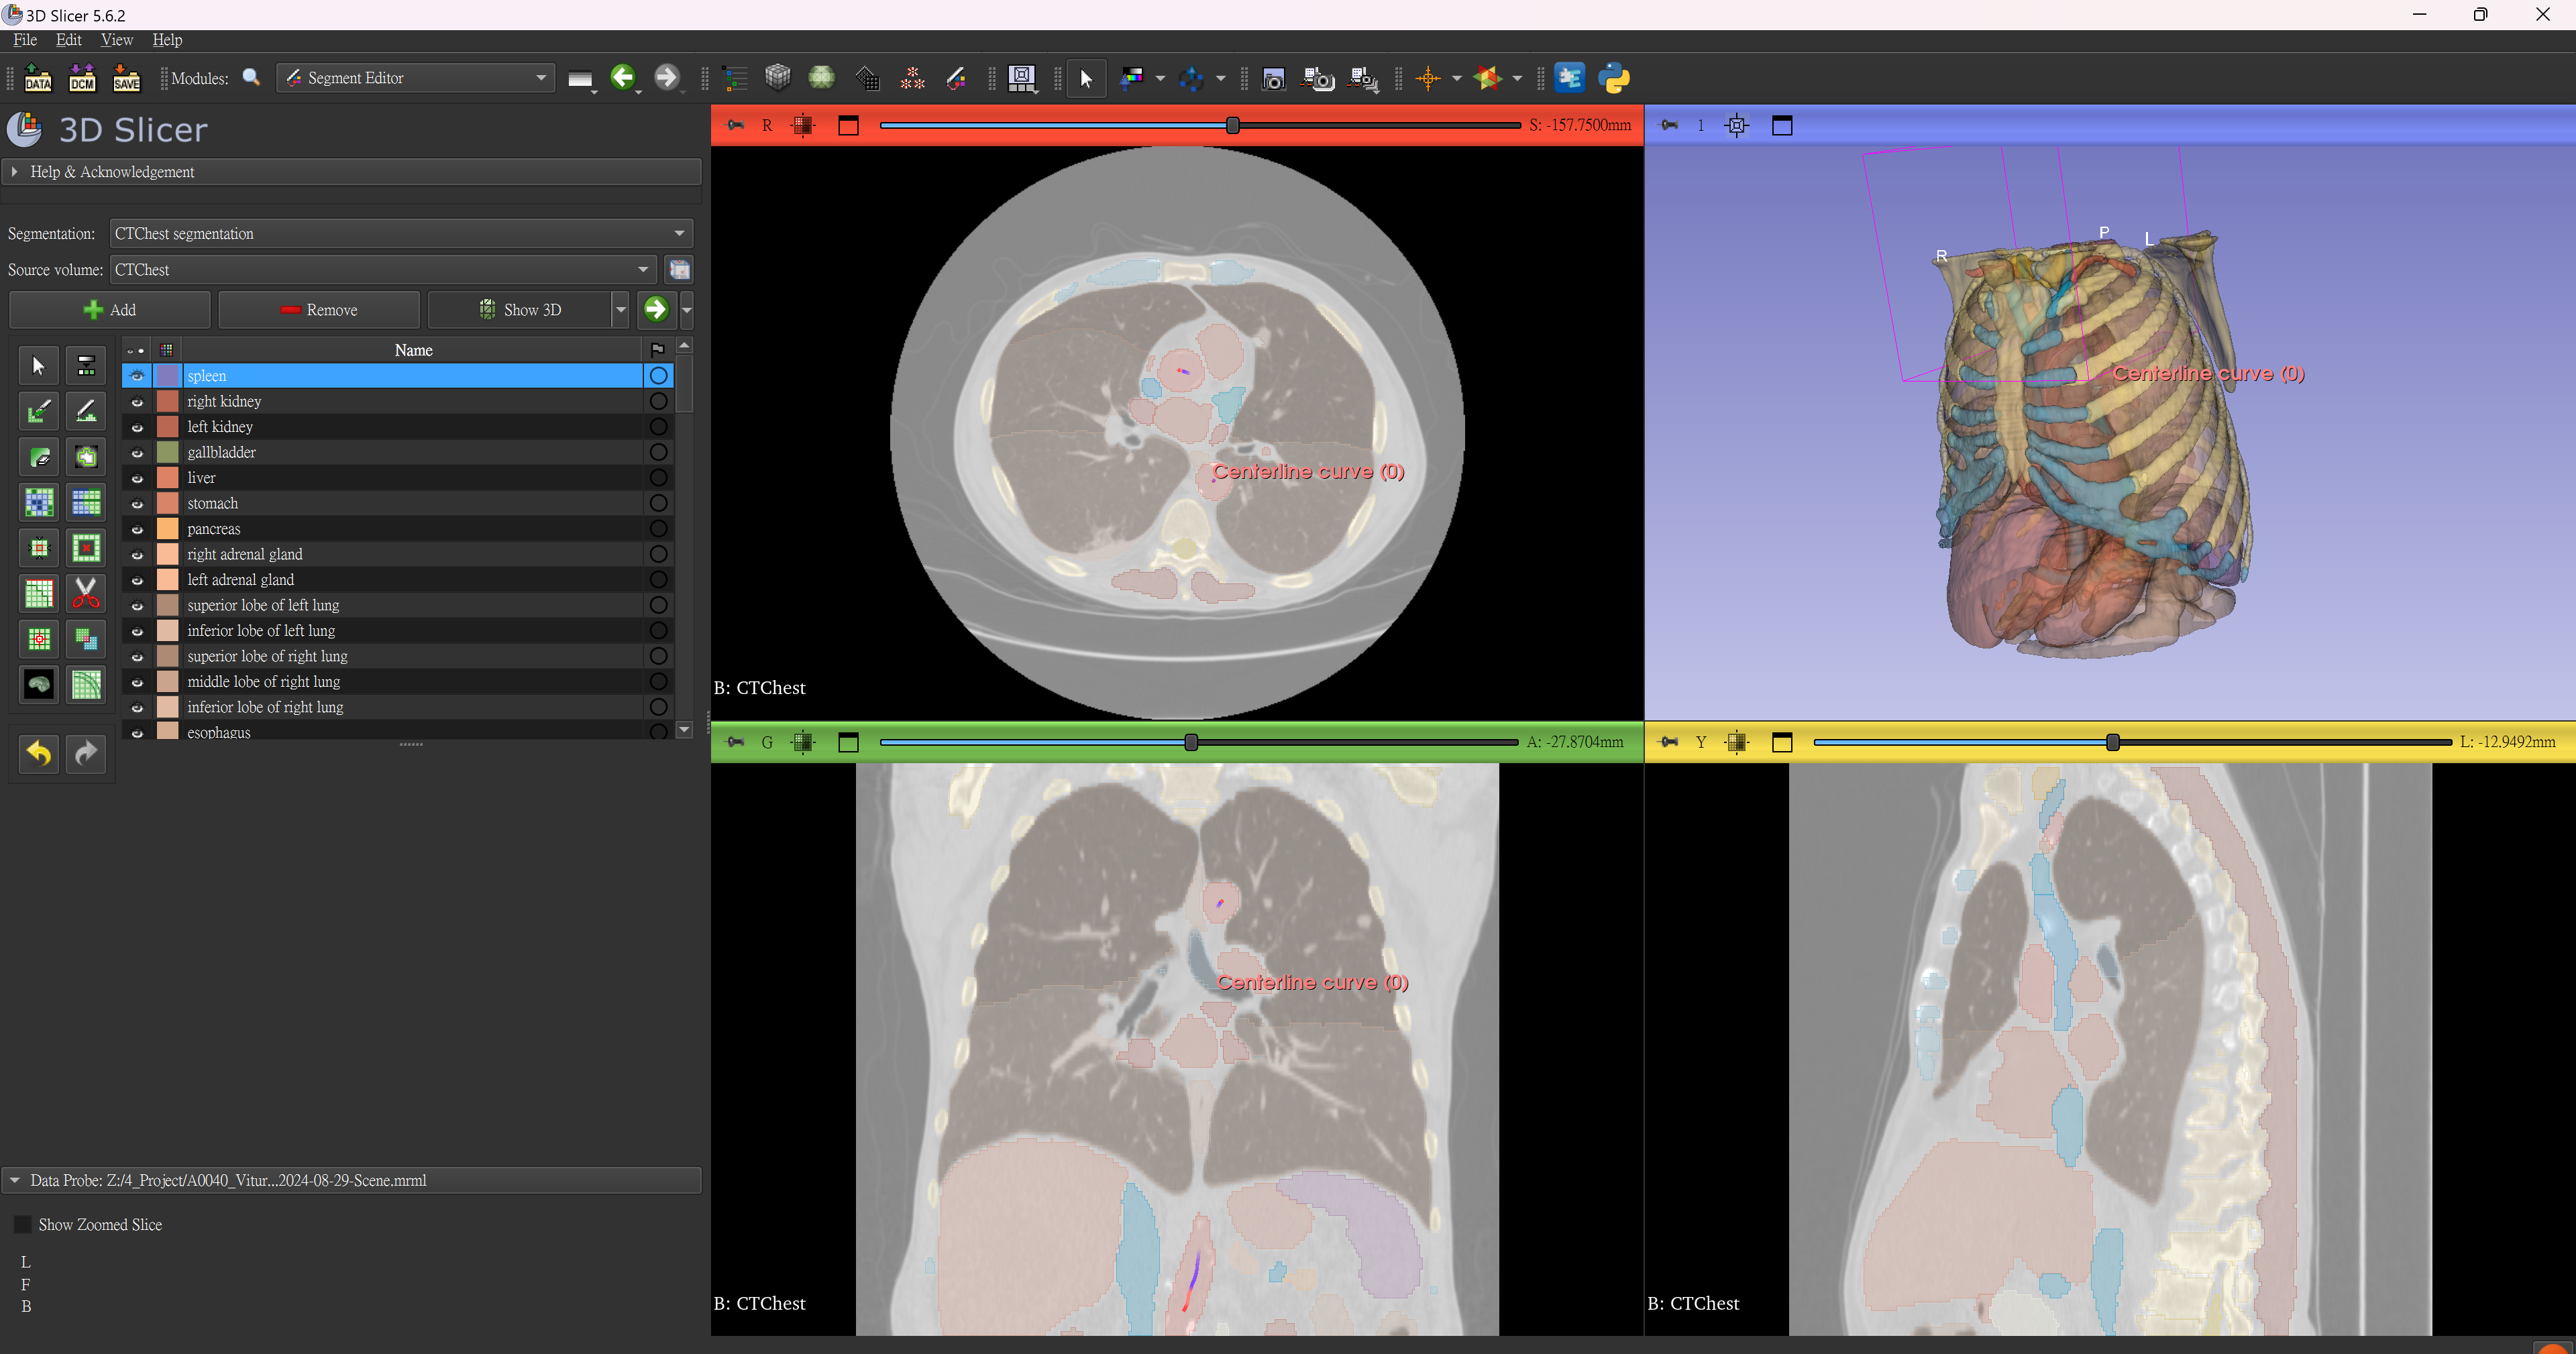Select the Level tracing effect icon
The width and height of the screenshot is (2576, 1354).
tap(86, 457)
